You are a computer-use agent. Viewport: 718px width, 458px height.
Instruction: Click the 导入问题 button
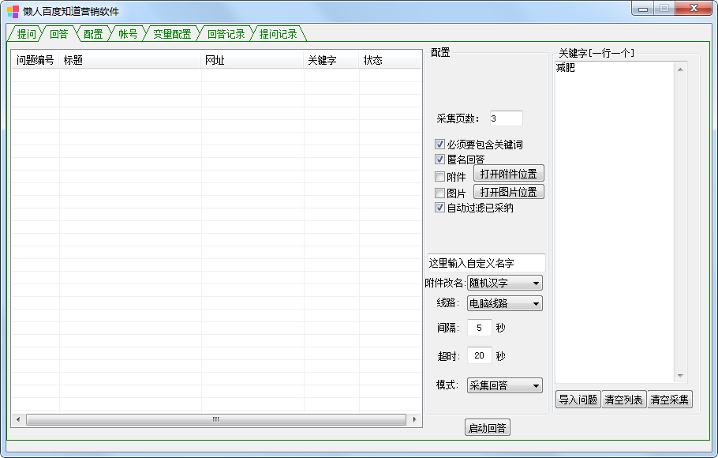point(578,400)
